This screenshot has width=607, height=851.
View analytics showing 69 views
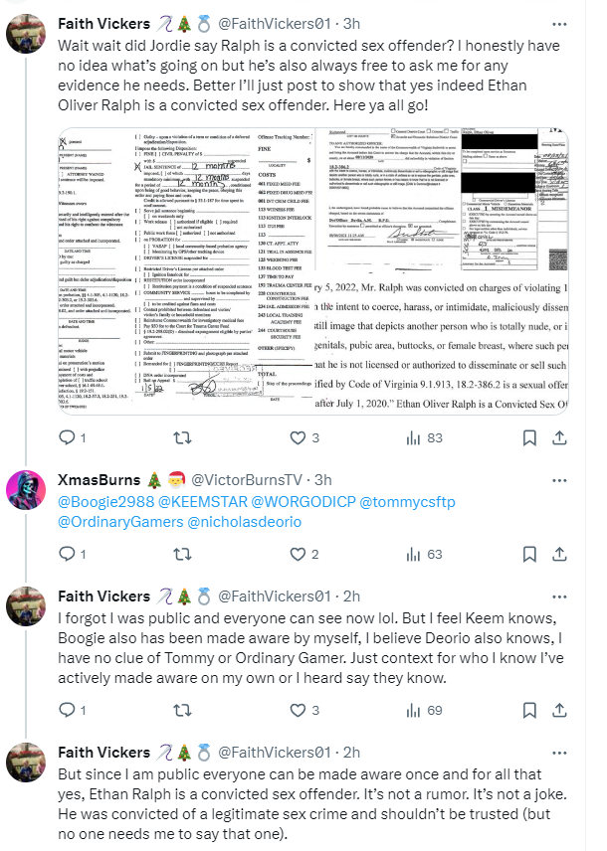pos(425,710)
